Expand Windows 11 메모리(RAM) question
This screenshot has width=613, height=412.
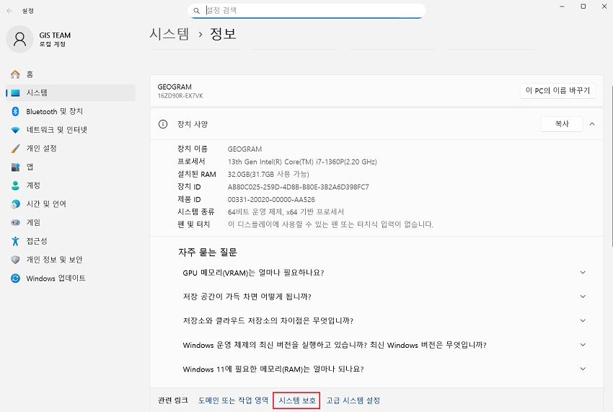point(583,369)
